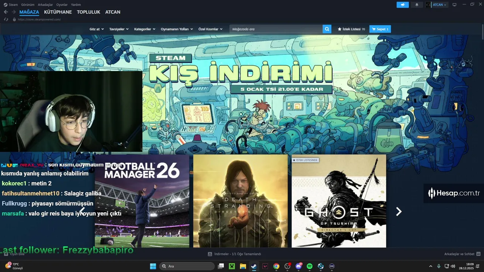
Task: Open Windows notification center bell
Action: (x=478, y=266)
